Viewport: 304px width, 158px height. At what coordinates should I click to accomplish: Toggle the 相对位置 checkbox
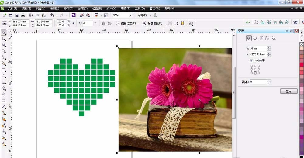pyautogui.click(x=251, y=61)
